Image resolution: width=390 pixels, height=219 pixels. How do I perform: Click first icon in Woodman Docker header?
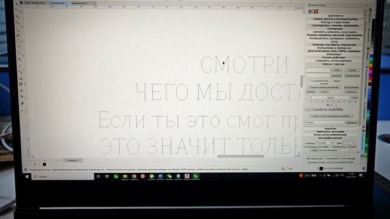310,11
